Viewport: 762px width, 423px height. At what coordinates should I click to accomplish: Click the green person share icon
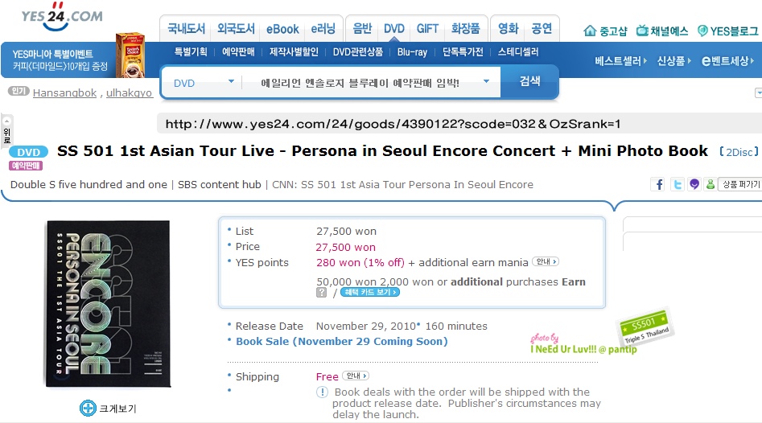tap(710, 184)
